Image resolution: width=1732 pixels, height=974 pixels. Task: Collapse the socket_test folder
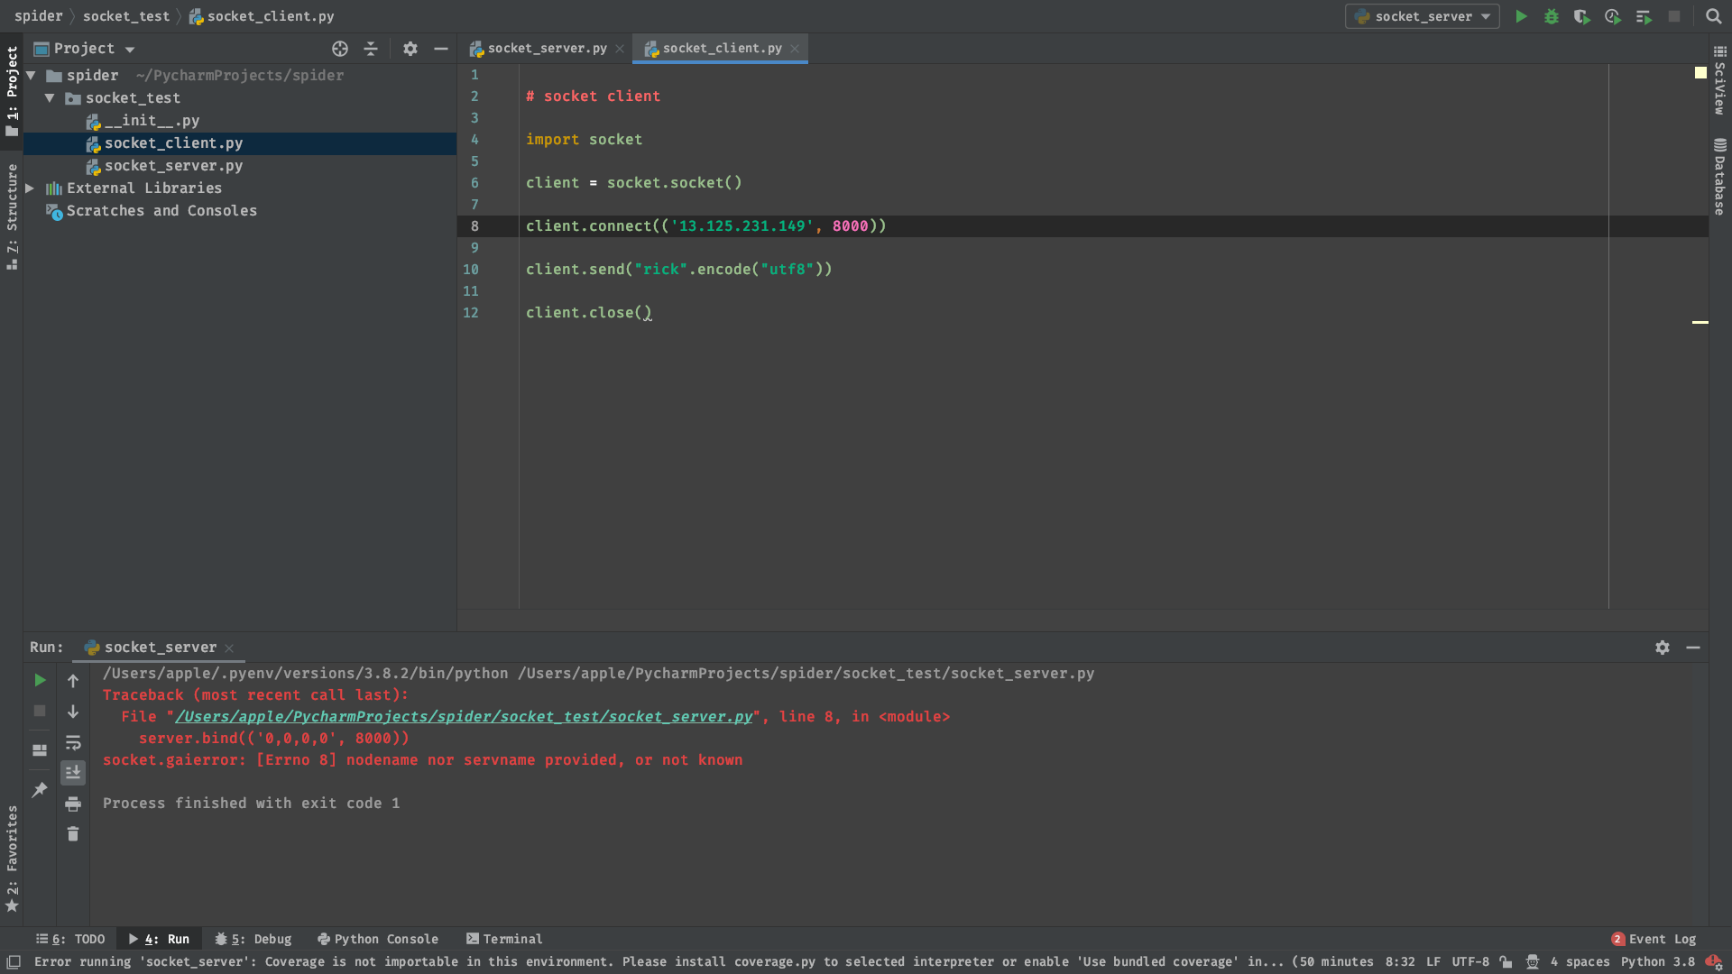coord(51,98)
